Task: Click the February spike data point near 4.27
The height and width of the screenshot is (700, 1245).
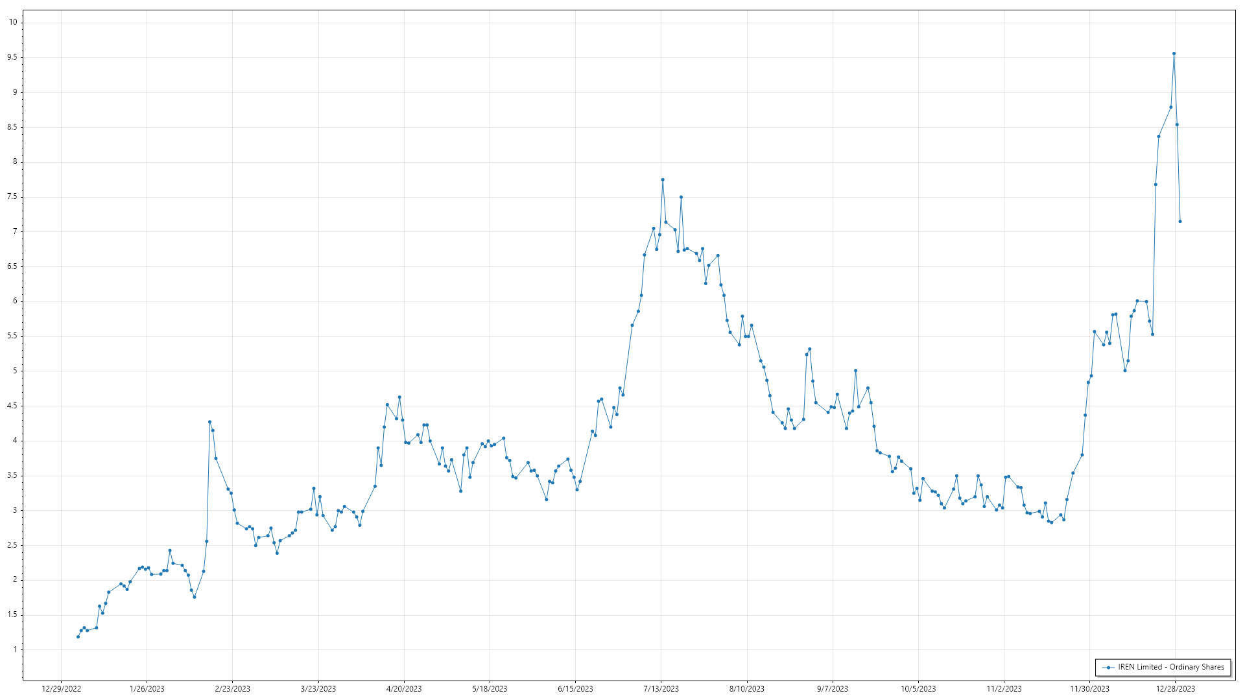Action: click(x=209, y=422)
